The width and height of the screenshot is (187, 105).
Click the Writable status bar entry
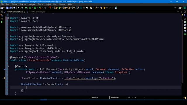(x=95, y=97)
